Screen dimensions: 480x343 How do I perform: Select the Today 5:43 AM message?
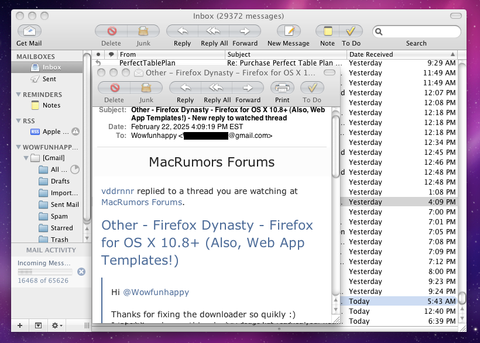click(x=399, y=302)
